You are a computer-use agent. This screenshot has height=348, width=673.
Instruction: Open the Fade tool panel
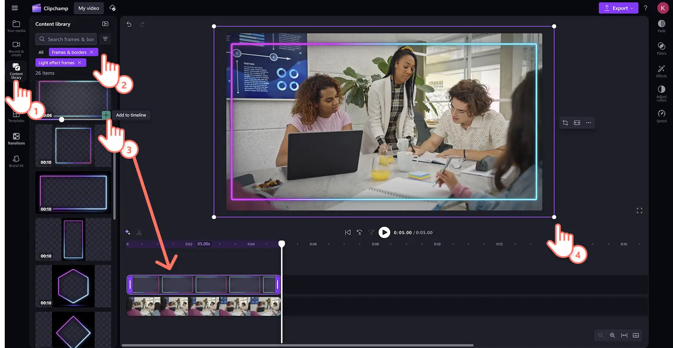point(662,26)
